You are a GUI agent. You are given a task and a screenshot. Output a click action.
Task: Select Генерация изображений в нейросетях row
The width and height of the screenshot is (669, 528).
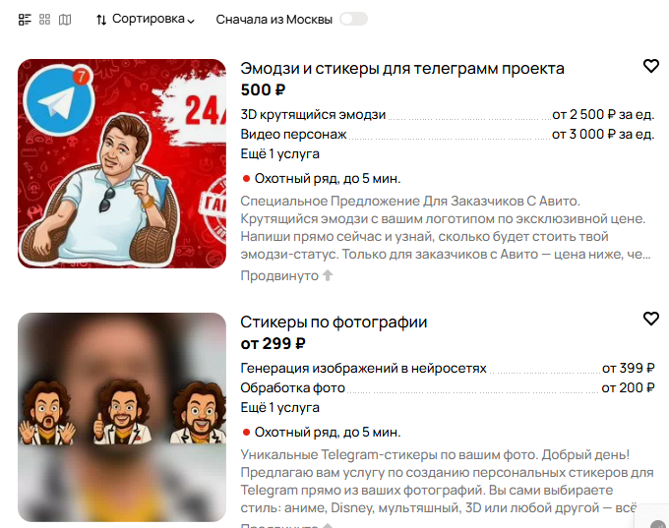448,368
